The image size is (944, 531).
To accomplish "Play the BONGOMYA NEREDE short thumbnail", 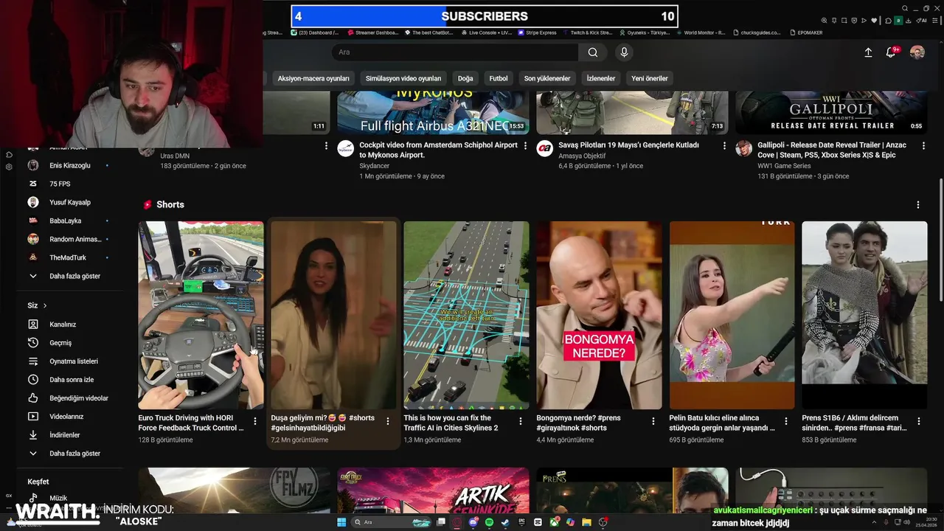I will point(599,315).
